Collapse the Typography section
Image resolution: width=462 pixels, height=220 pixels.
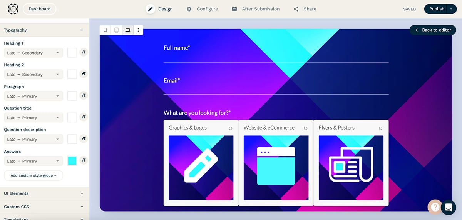coord(44,30)
